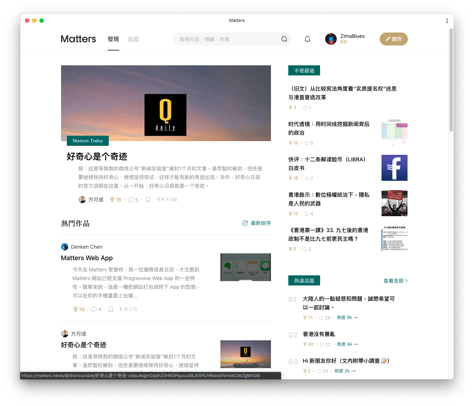The height and width of the screenshot is (406, 474).
Task: Open Matters Web App thumbnail
Action: (246, 267)
